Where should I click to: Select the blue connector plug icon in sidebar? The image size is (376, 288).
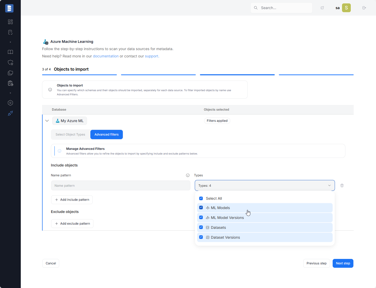click(10, 113)
